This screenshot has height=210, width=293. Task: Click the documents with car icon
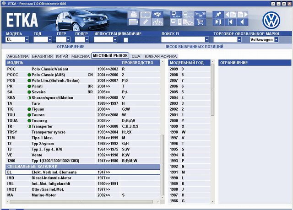(188, 22)
